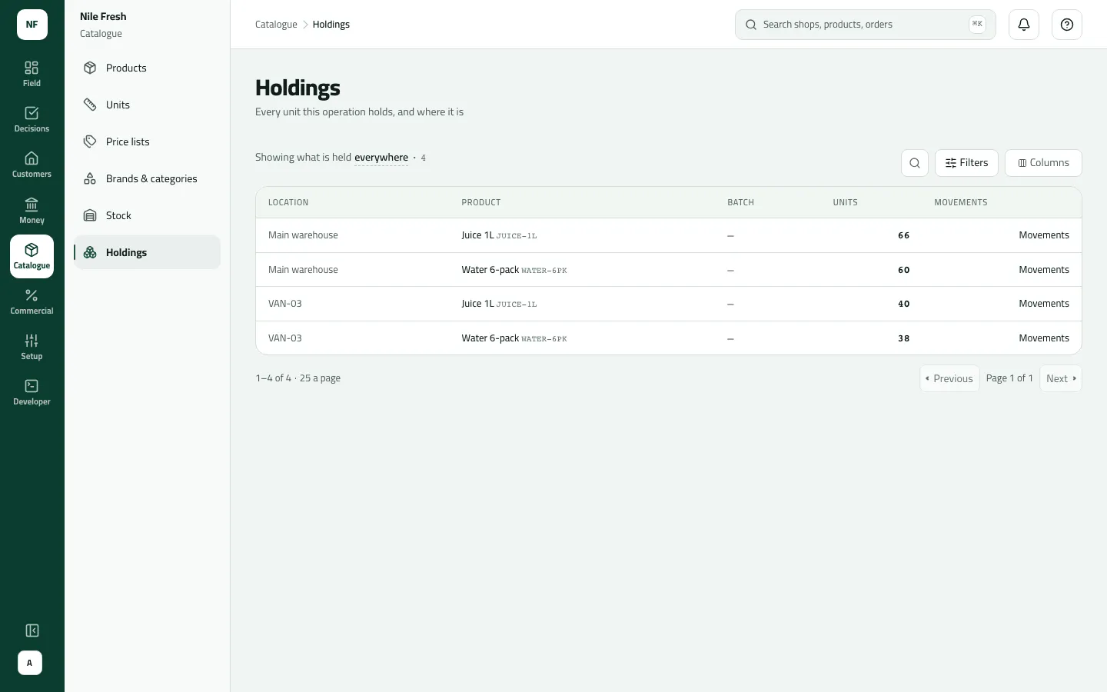Image resolution: width=1107 pixels, height=692 pixels.
Task: Open Stock in the sidebar
Action: point(147,215)
